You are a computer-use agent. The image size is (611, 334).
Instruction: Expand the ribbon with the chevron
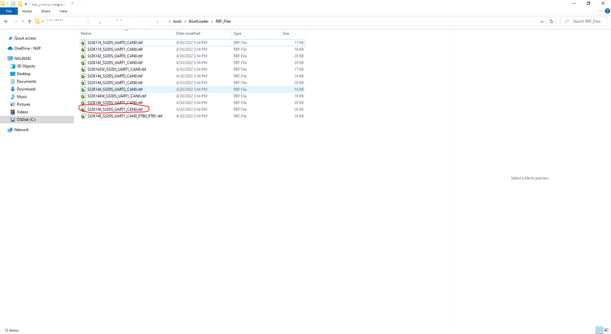point(601,11)
